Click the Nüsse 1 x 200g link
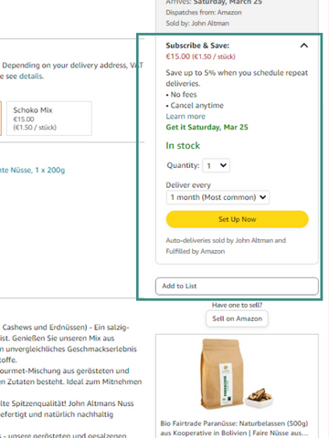Screen dimensions: 329x438 [x=32, y=170]
